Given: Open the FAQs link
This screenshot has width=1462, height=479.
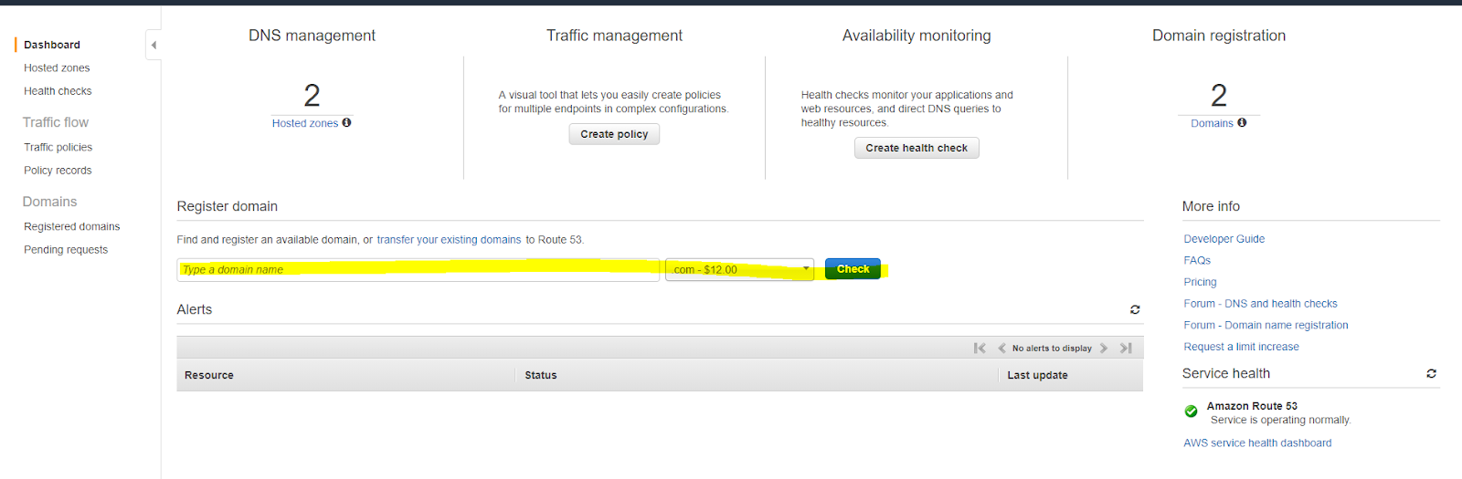Looking at the screenshot, I should click(1197, 261).
